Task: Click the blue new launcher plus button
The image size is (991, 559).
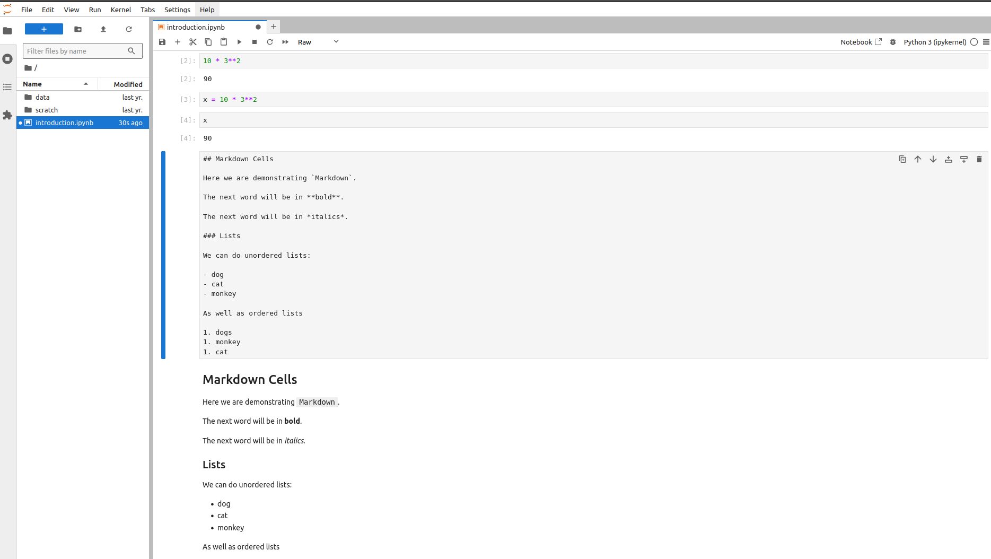Action: [44, 29]
